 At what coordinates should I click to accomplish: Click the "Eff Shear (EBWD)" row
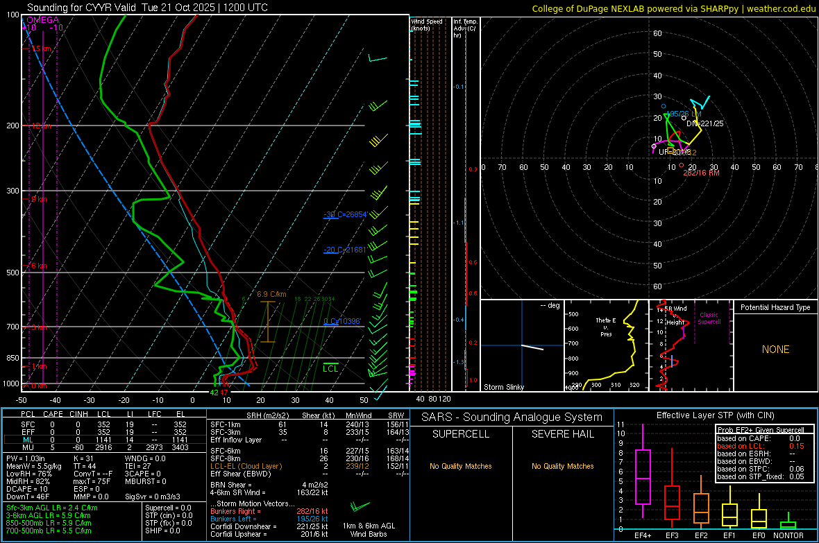coord(310,474)
